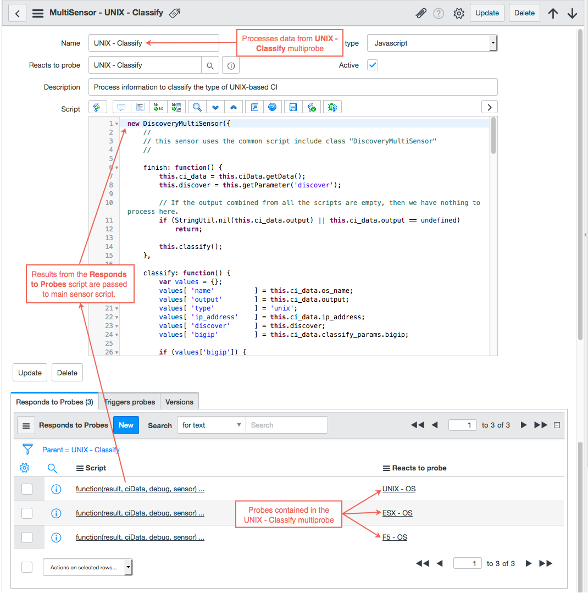Screen dimensions: 588x593
Task: Click Delete button in the header
Action: [524, 13]
